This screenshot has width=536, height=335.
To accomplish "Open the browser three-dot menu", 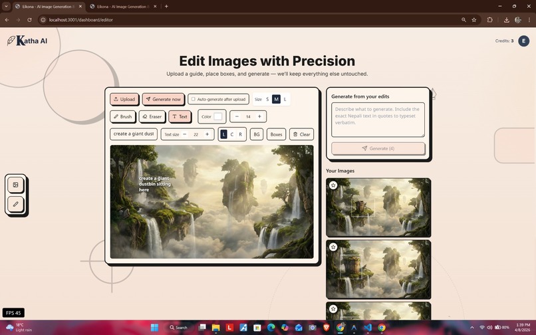I will [x=529, y=20].
